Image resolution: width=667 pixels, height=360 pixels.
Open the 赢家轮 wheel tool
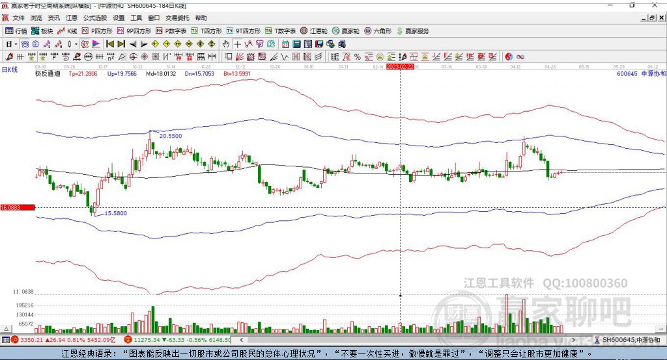(x=346, y=31)
